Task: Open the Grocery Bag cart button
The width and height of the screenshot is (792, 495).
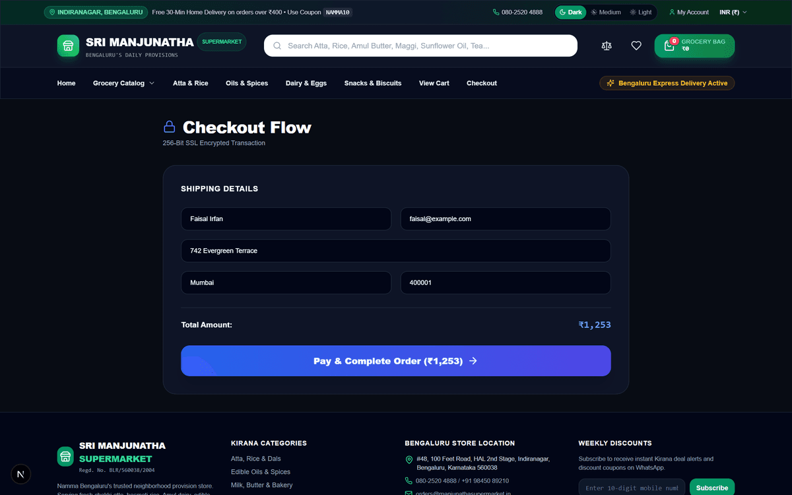Action: coord(694,46)
